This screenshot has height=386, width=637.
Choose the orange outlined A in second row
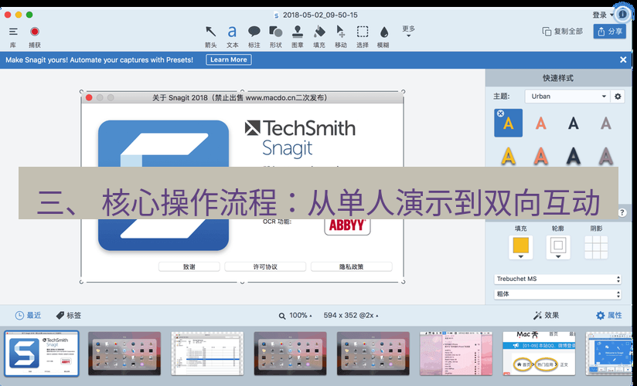(x=540, y=156)
